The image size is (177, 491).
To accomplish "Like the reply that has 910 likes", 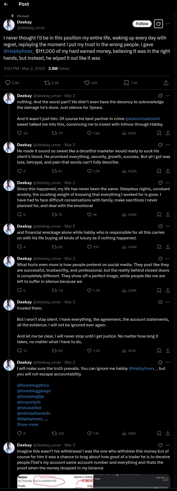I will point(90,247).
